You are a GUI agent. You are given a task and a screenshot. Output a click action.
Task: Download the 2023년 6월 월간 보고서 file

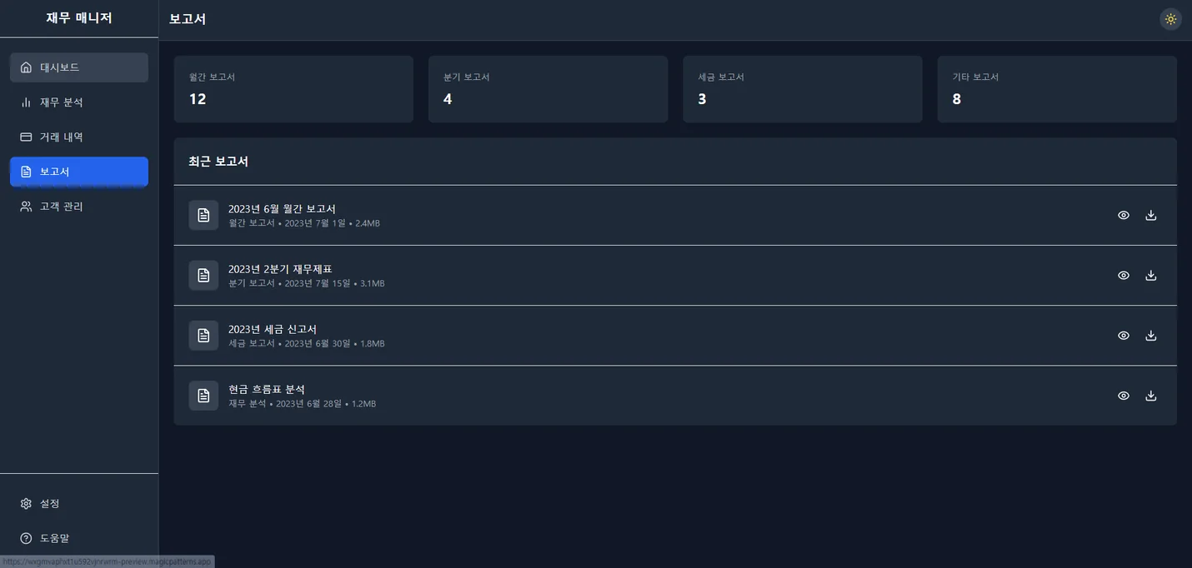coord(1151,215)
